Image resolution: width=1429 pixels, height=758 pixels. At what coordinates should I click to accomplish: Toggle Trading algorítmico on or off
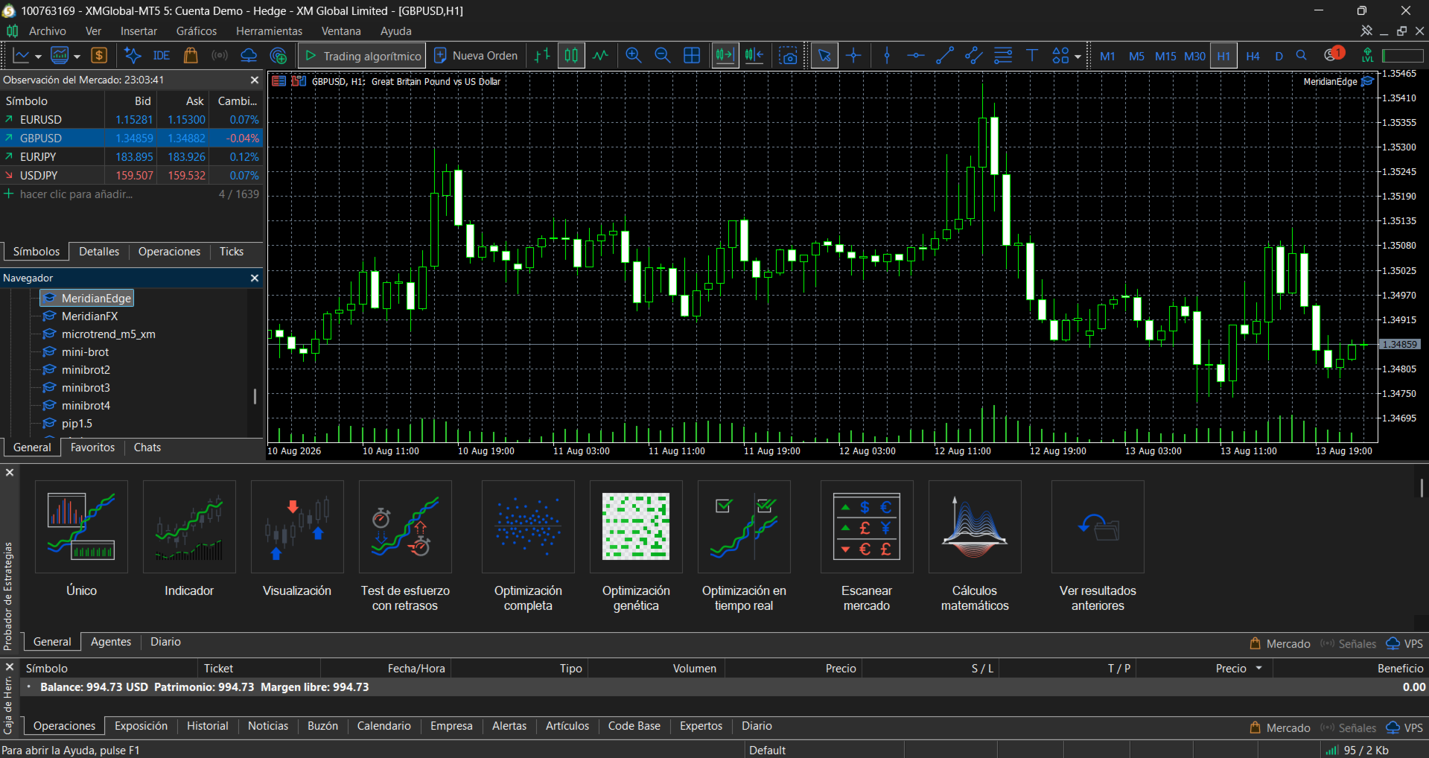[x=363, y=56]
